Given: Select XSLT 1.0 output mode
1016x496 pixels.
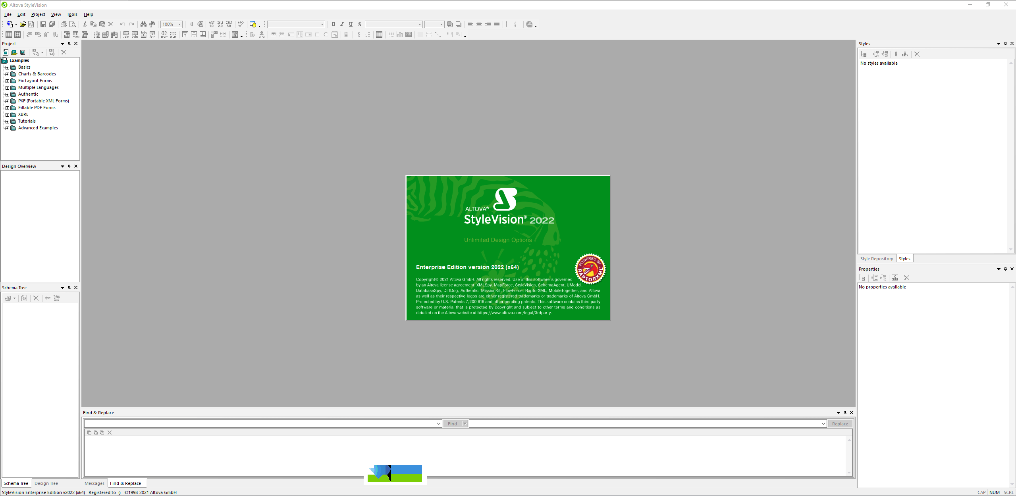Looking at the screenshot, I should pyautogui.click(x=212, y=24).
